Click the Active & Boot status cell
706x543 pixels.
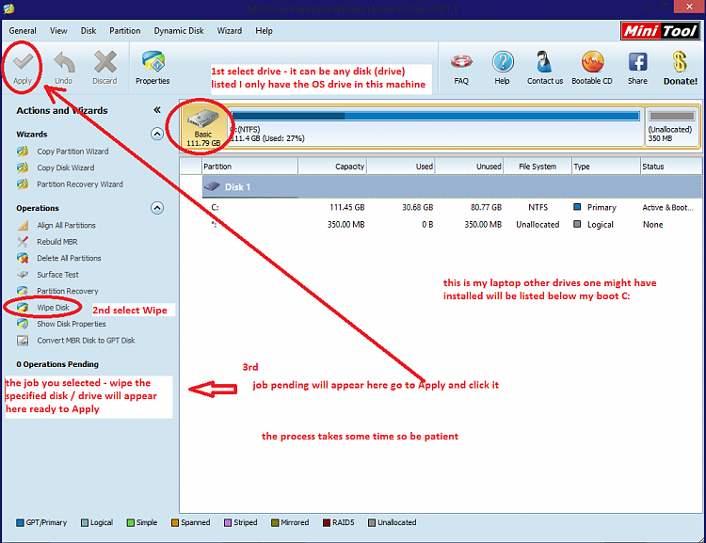click(x=667, y=207)
